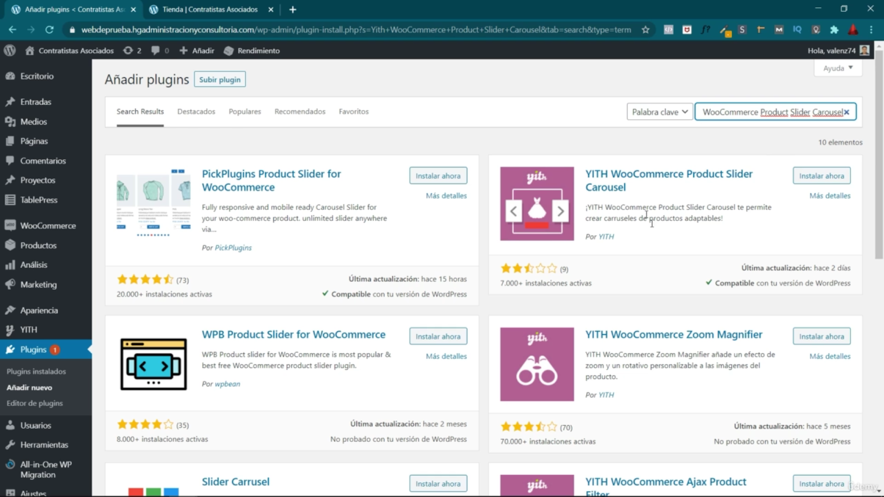This screenshot has height=497, width=884.
Task: Go back with the browser back arrow
Action: (x=12, y=30)
